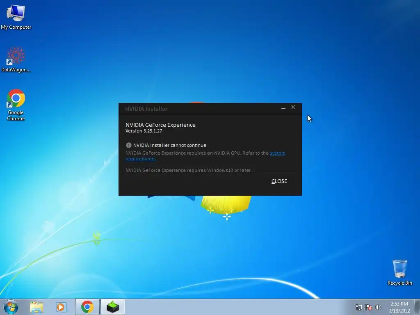Open the Action Center flag icon

tap(369, 307)
